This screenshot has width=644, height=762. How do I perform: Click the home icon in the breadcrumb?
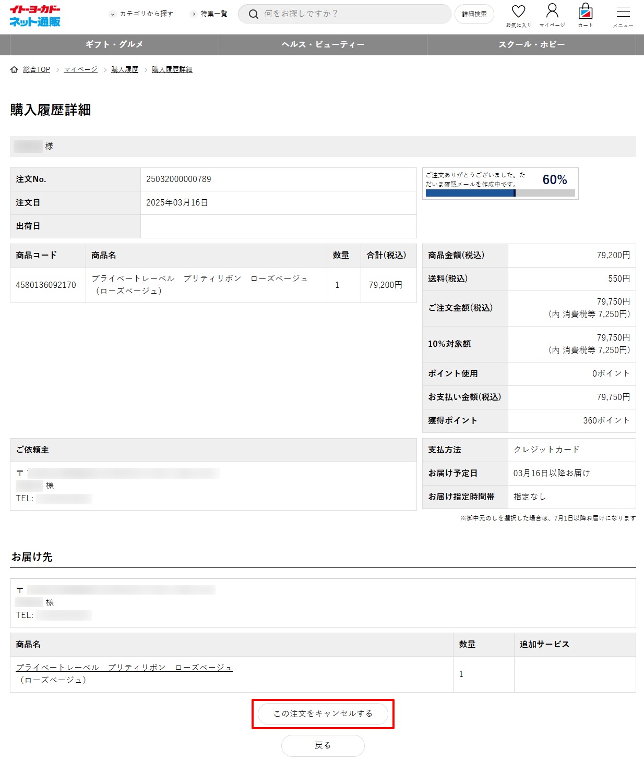point(14,70)
